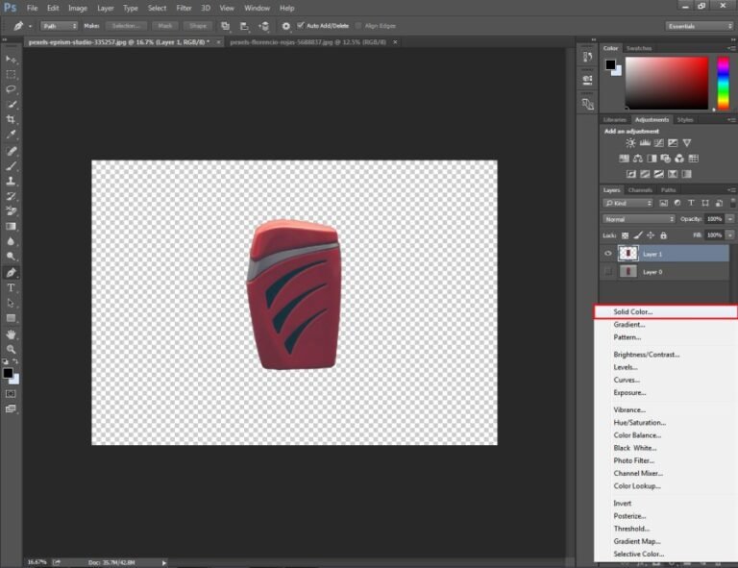Image resolution: width=738 pixels, height=568 pixels.
Task: Open the Essentials workspace dropdown
Action: [700, 26]
